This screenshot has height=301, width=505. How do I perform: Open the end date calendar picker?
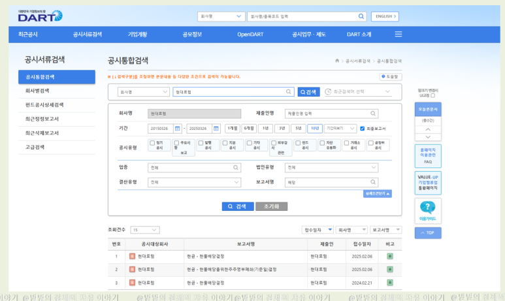216,129
